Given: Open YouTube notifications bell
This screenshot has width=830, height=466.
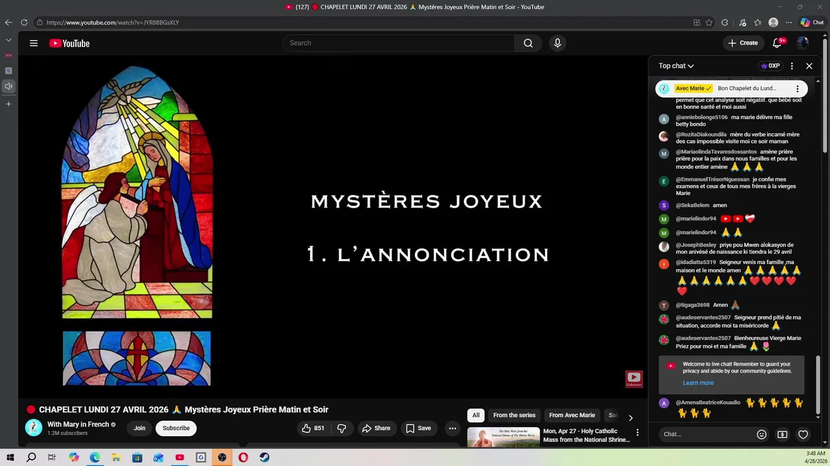Looking at the screenshot, I should point(777,43).
